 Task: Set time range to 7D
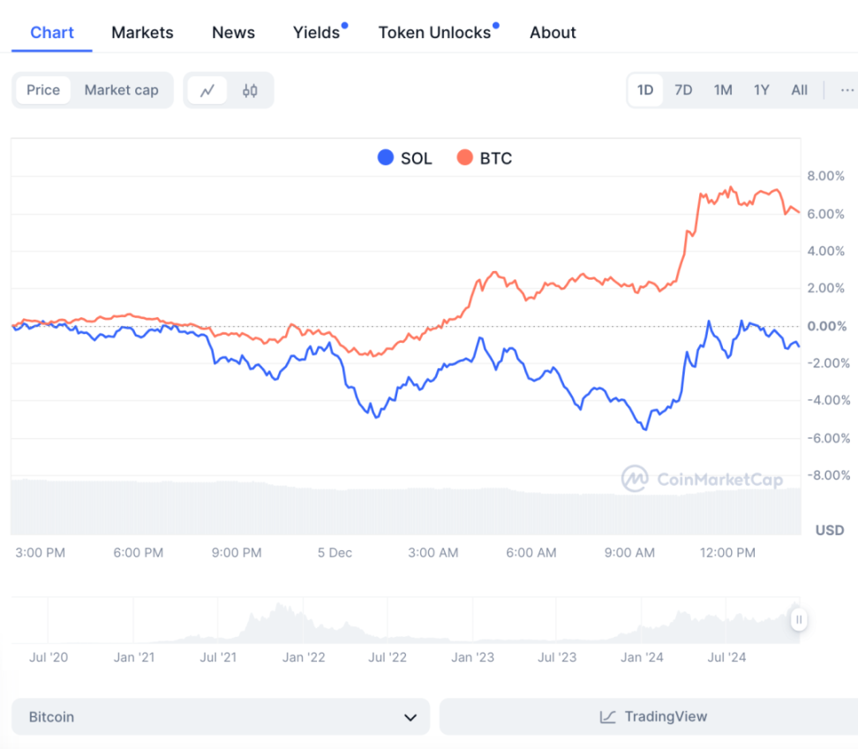683,90
